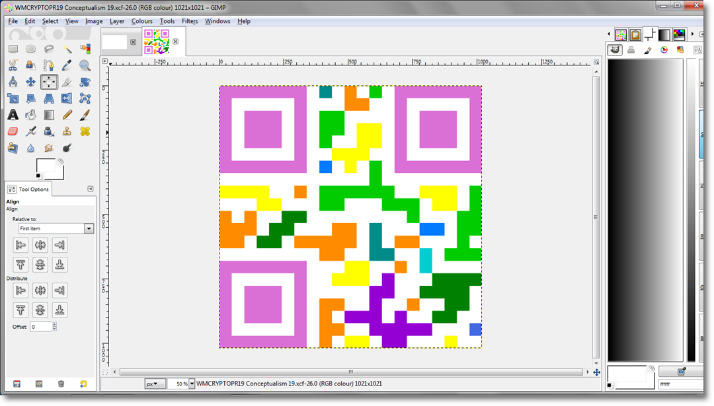714x406 pixels.
Task: Select the Perspective tool
Action: (49, 98)
